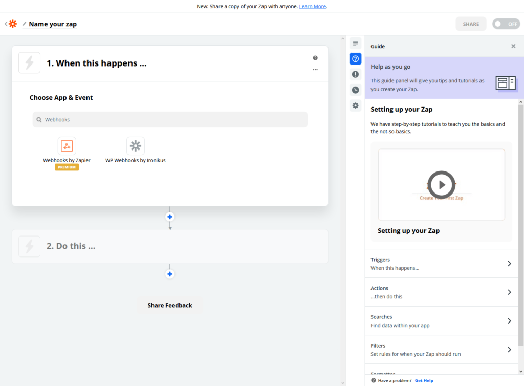Follow the Learn More link

pos(313,6)
